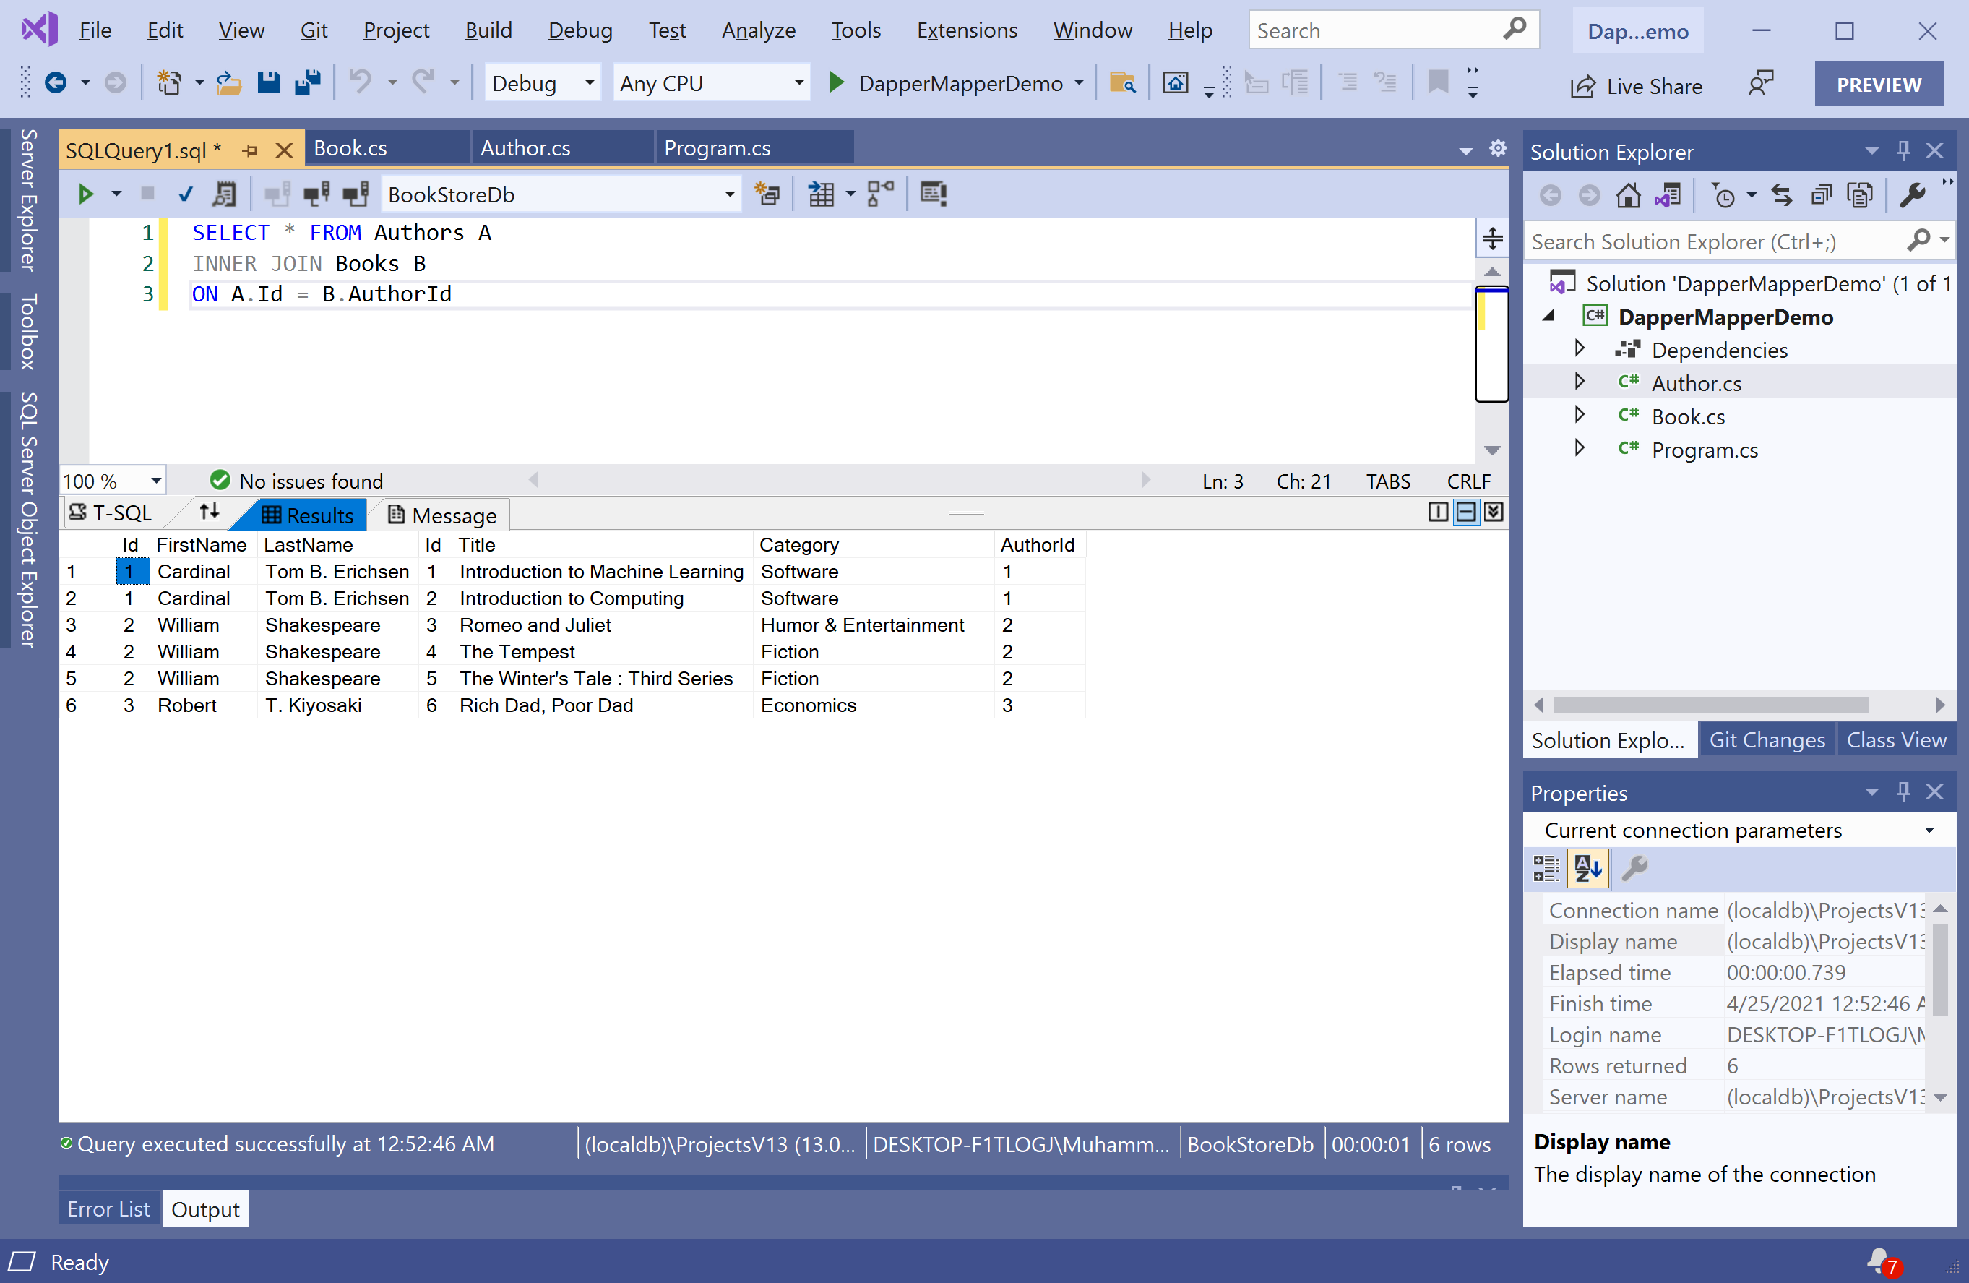Click the Home icon in Solution Explorer
The width and height of the screenshot is (1969, 1283).
coord(1627,196)
